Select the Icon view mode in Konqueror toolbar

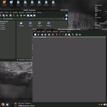(x=28, y=16)
